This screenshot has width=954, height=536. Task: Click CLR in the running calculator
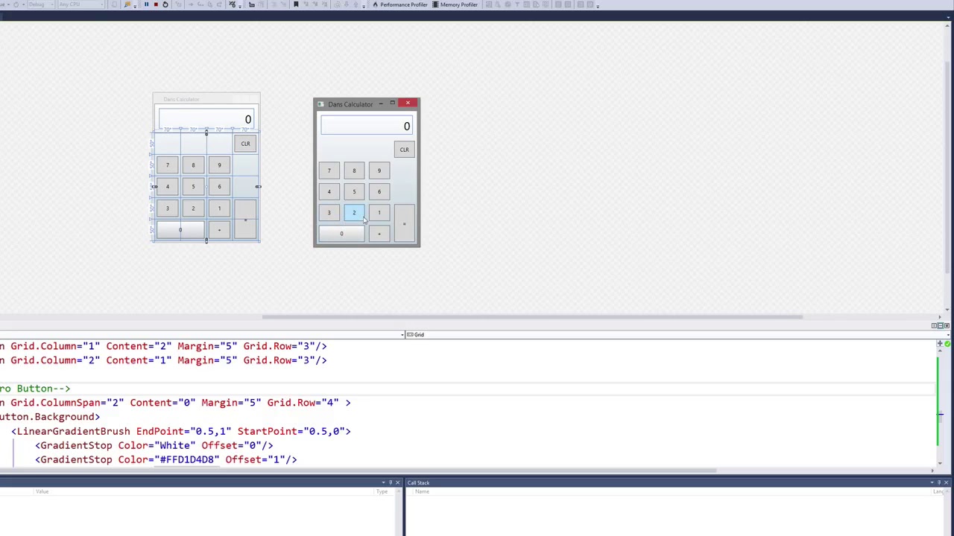pos(404,150)
